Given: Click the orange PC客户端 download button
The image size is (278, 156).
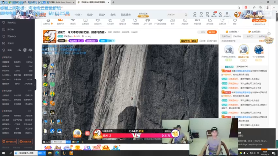Looking at the screenshot, I should pyautogui.click(x=259, y=21).
